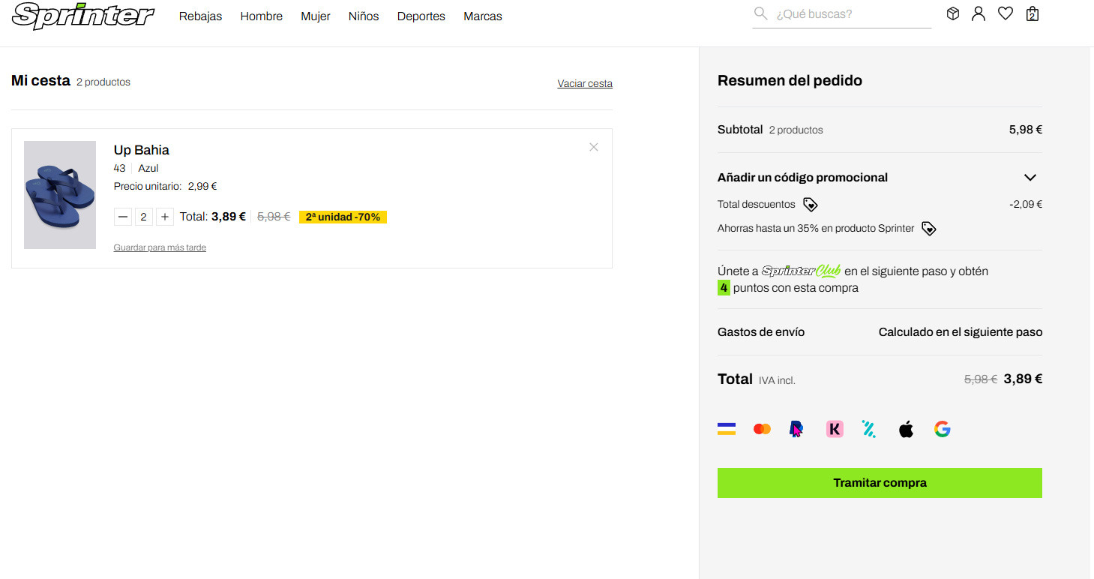This screenshot has width=1094, height=579.
Task: Click the size 43 text
Action: point(120,169)
